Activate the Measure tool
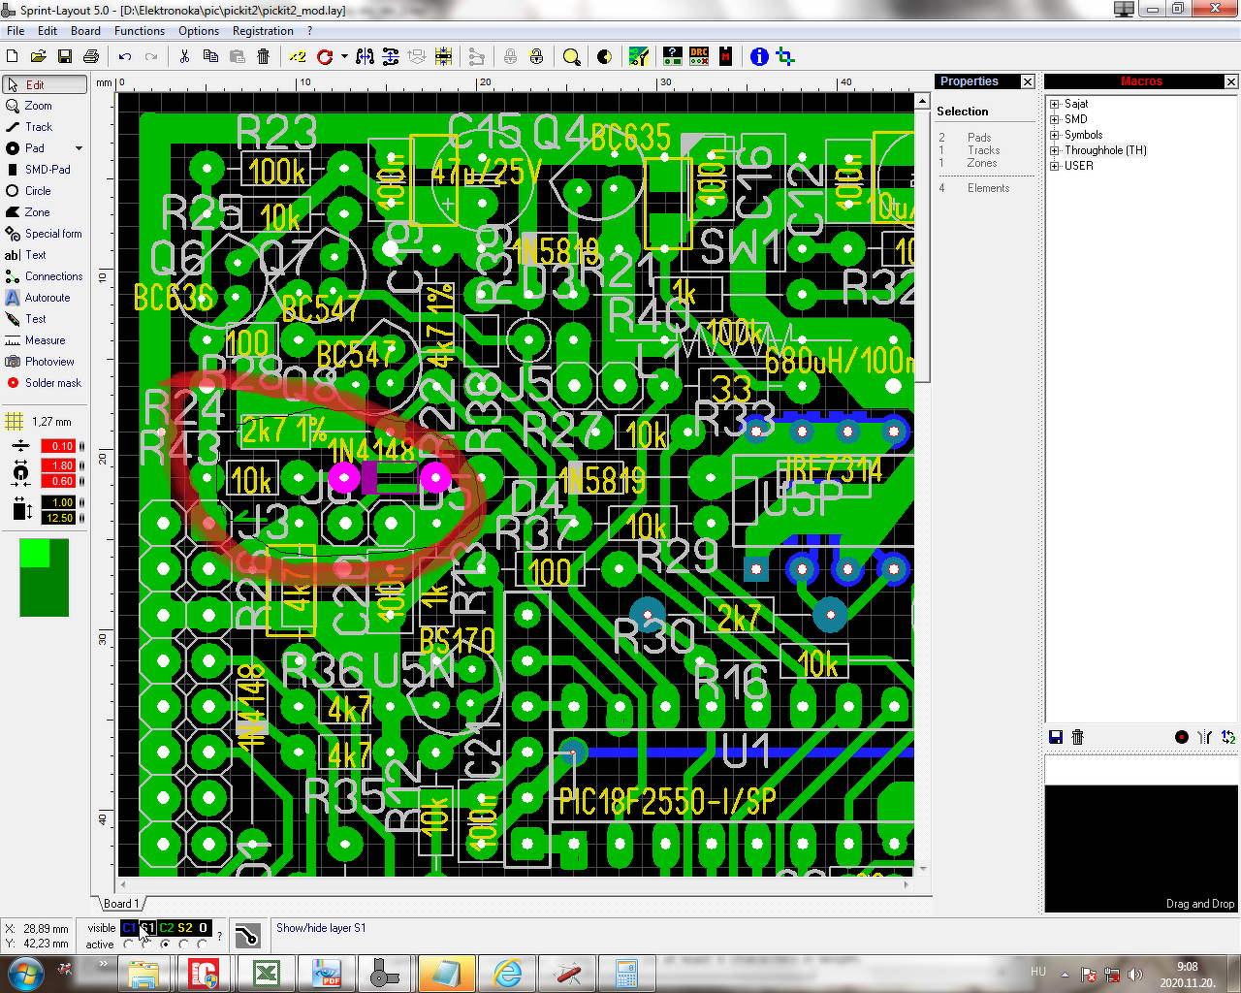This screenshot has width=1241, height=993. point(45,340)
